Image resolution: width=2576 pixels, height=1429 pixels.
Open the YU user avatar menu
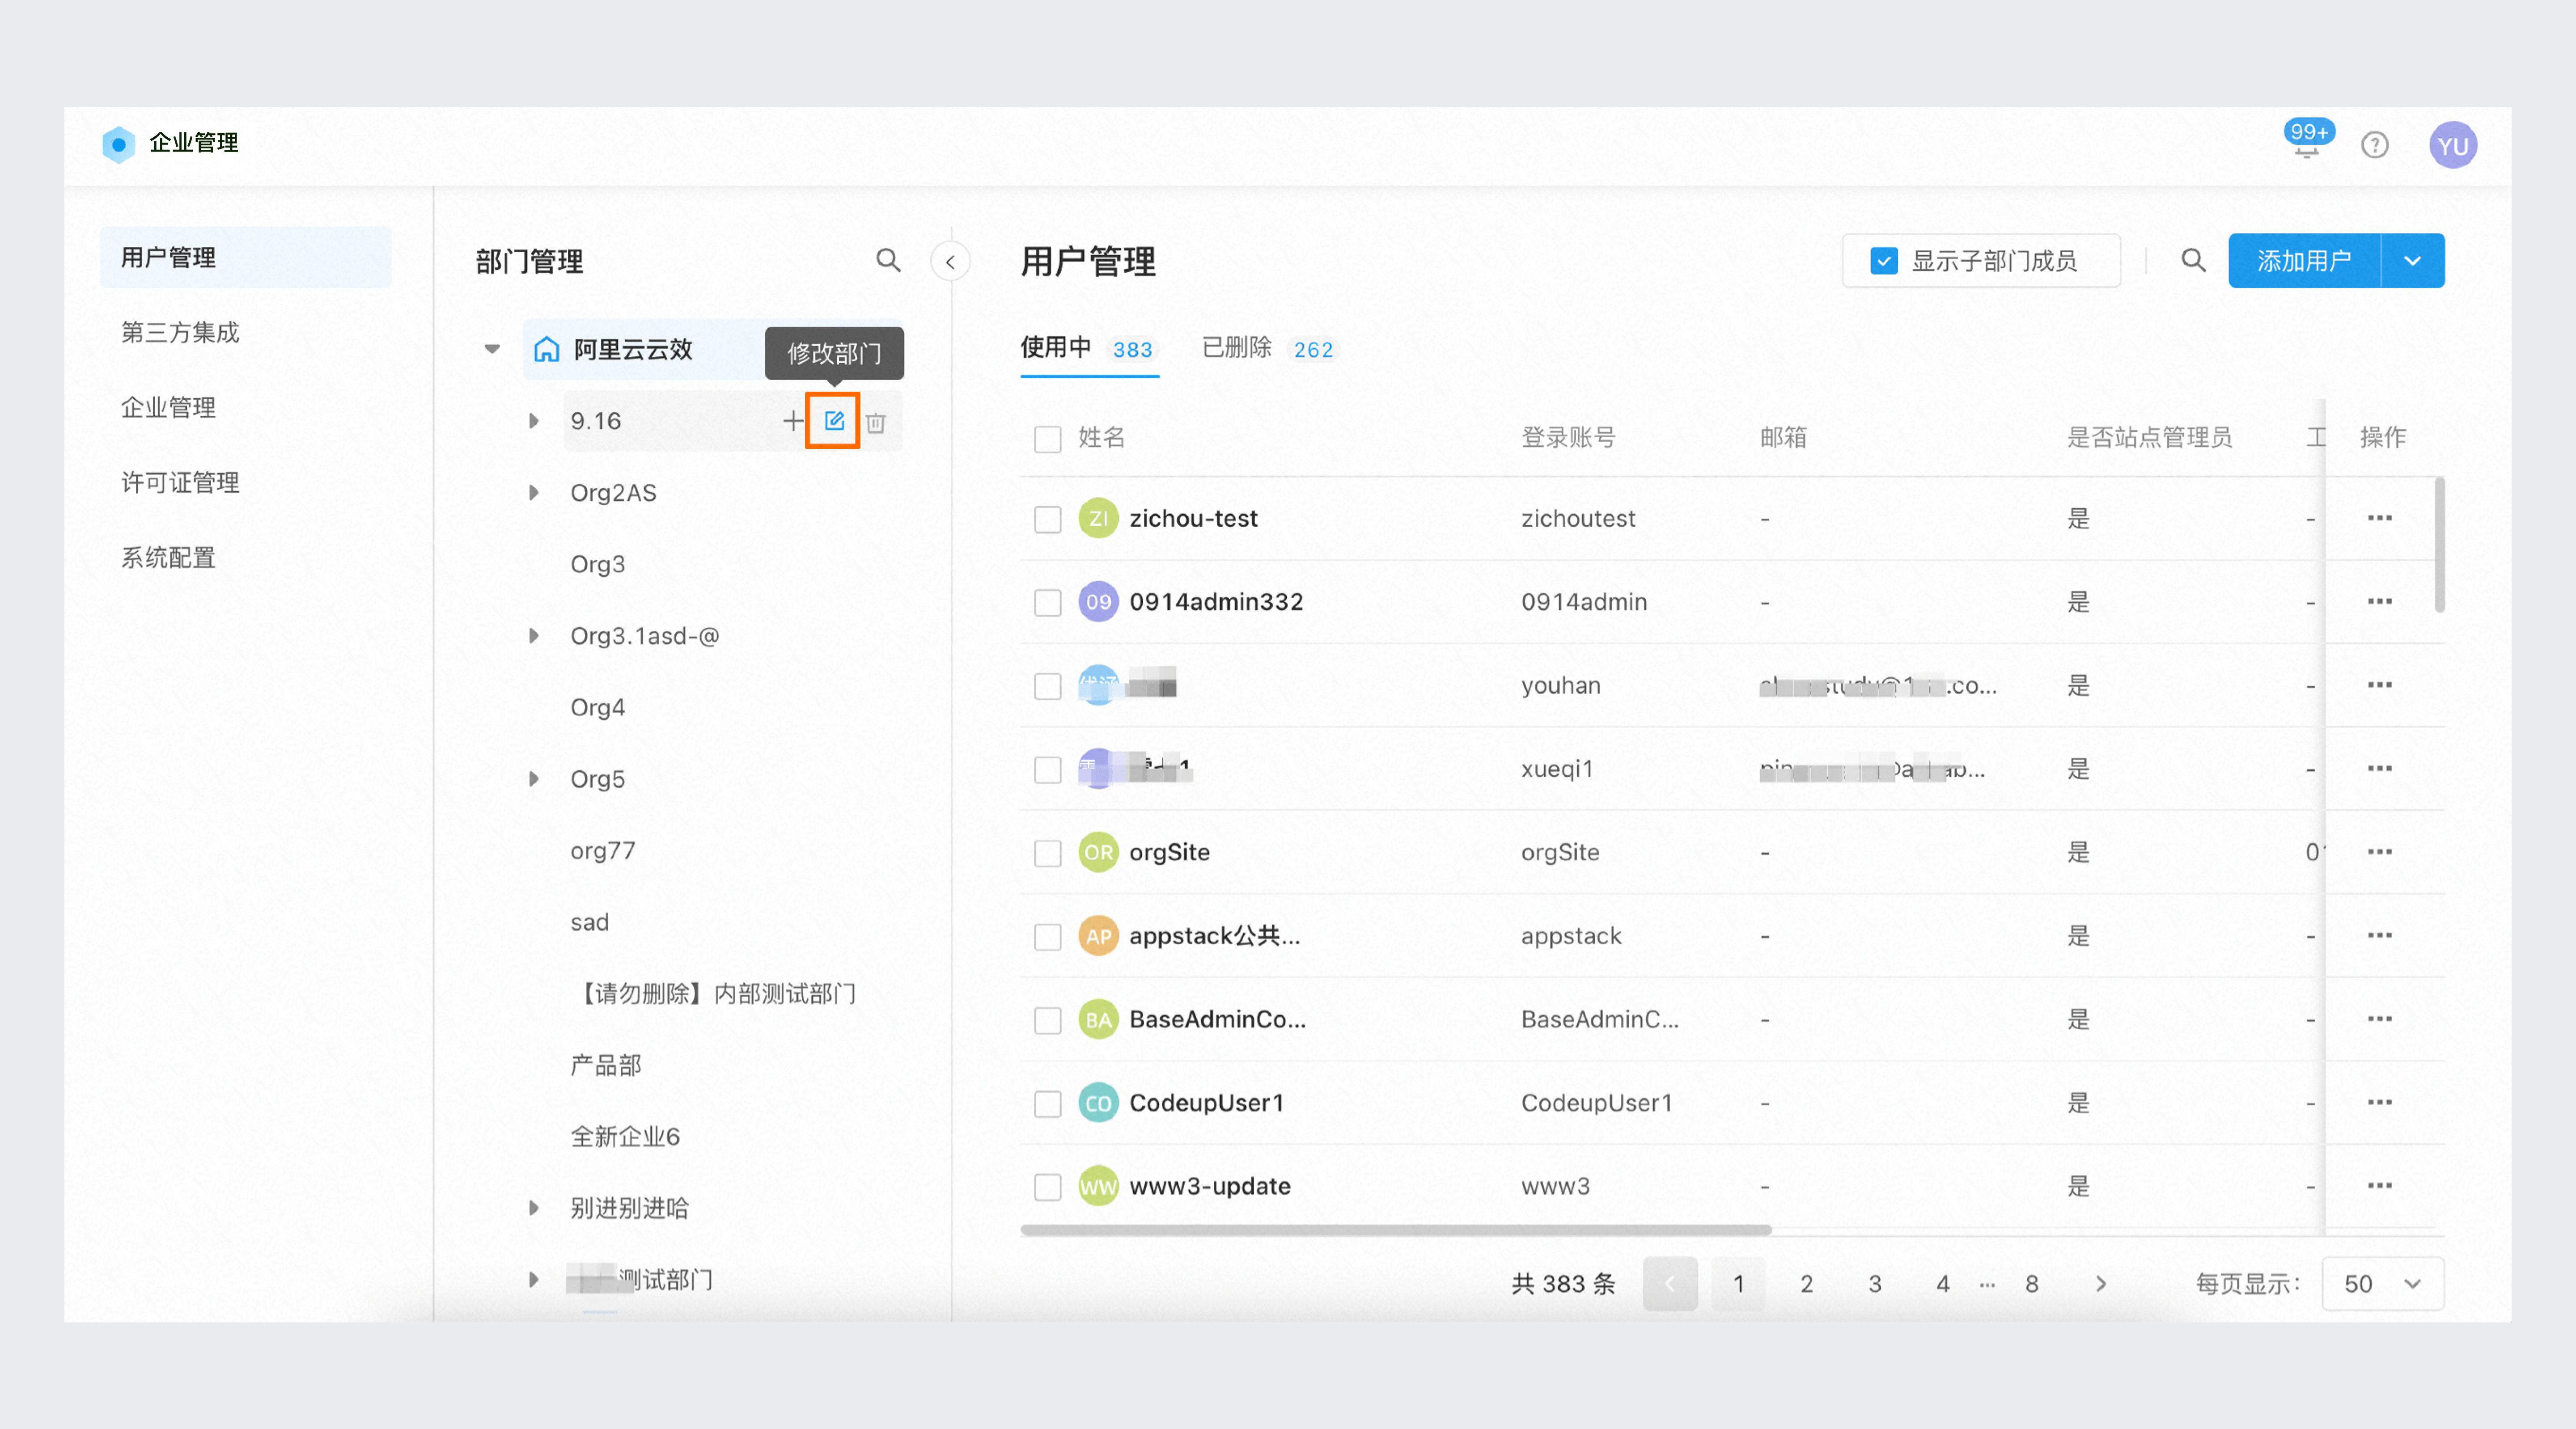coord(2452,145)
